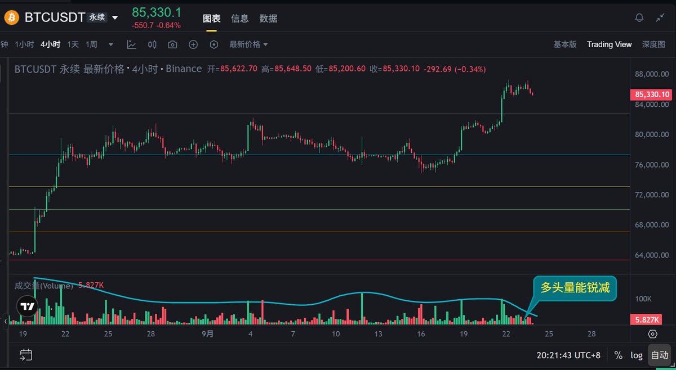Screen dimensions: 676x370
Task: Open chart settings gear below the price axis
Action: 652,333
